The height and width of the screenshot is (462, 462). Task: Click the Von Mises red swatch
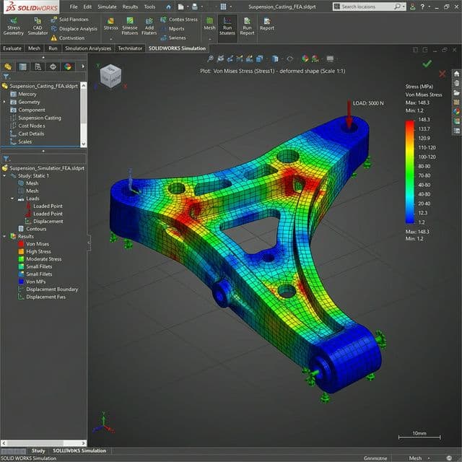point(21,244)
